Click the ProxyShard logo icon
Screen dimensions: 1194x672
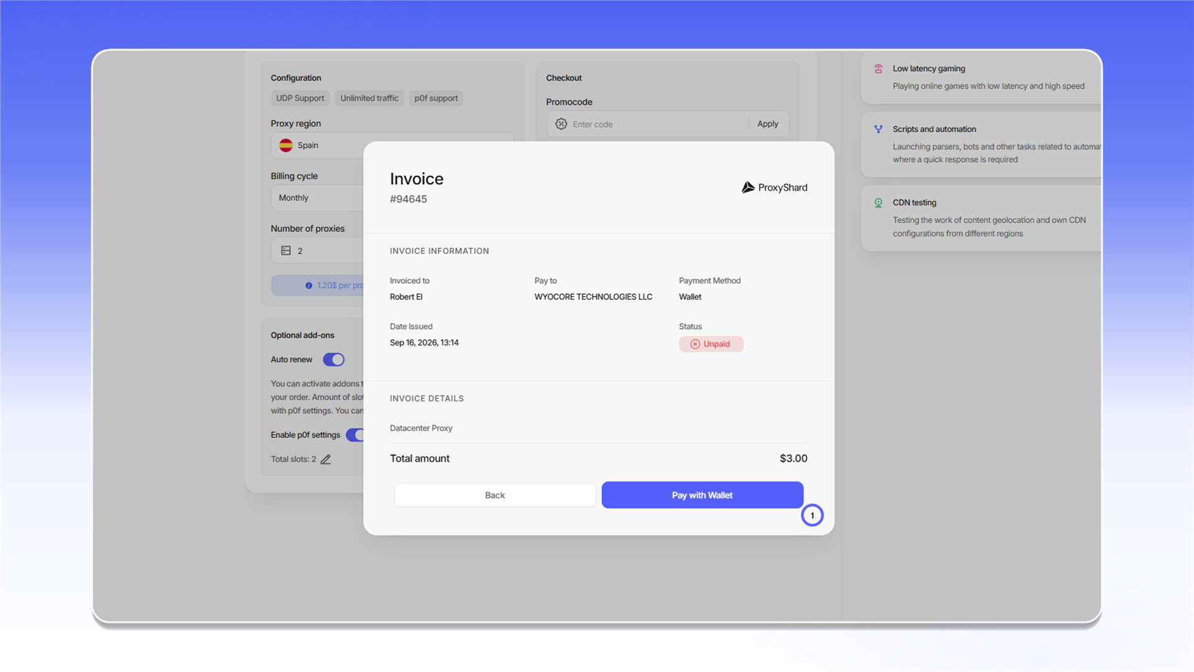coord(748,187)
